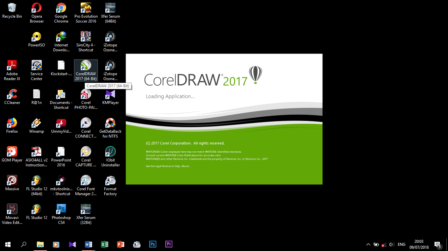Viewport: 448px width, 251px height.
Task: Switch to Word in the taskbar
Action: [x=89, y=244]
